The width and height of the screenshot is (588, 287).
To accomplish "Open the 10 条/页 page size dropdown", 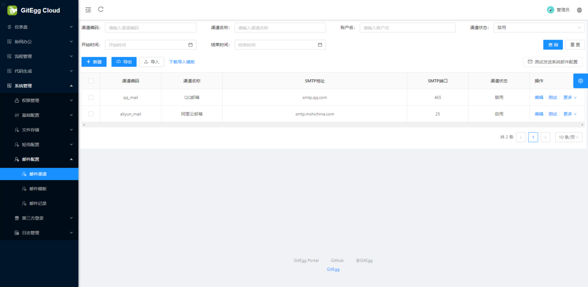I will coord(569,137).
